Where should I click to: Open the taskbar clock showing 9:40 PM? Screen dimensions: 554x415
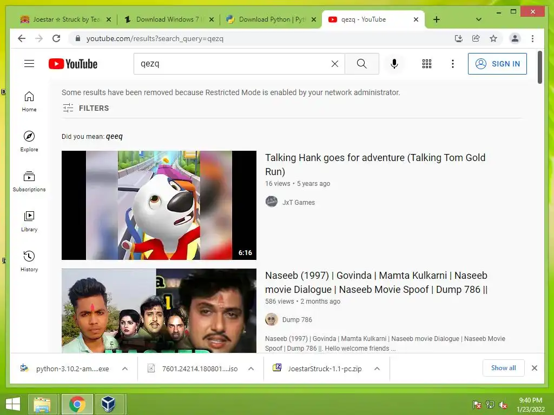(530, 405)
